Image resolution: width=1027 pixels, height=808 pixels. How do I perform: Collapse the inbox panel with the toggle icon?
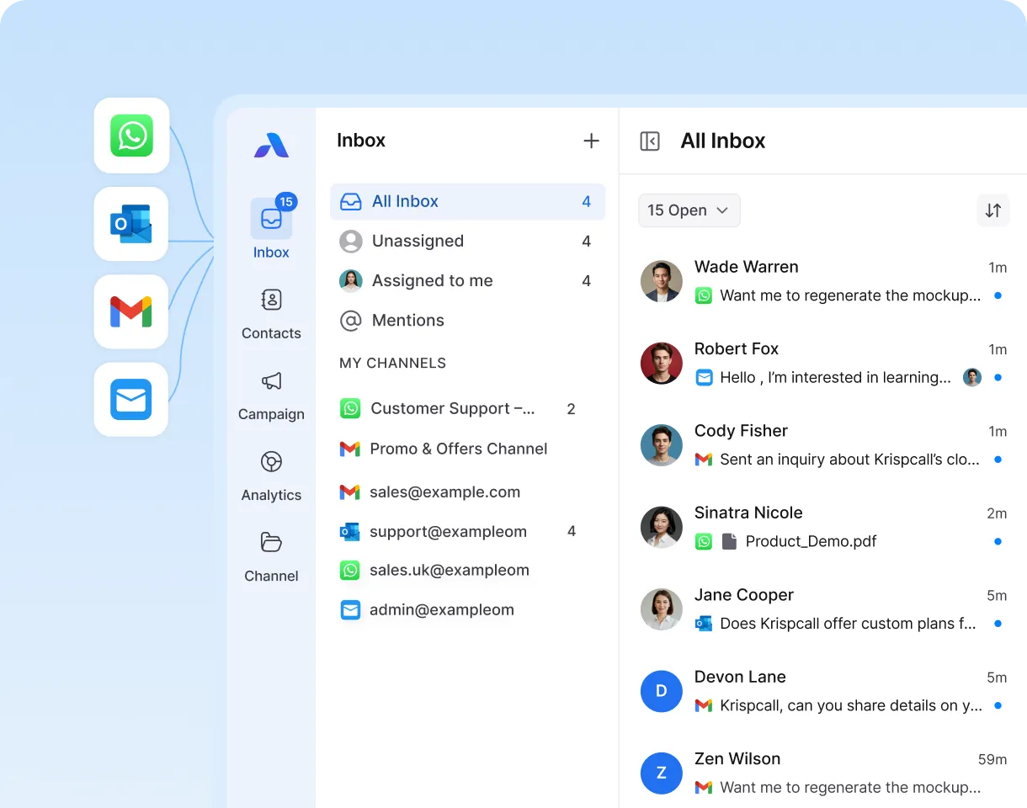650,141
